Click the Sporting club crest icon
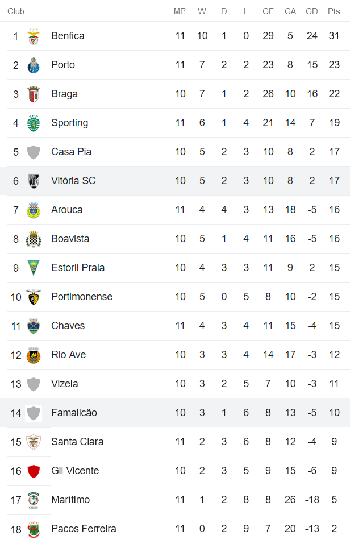 (x=34, y=123)
